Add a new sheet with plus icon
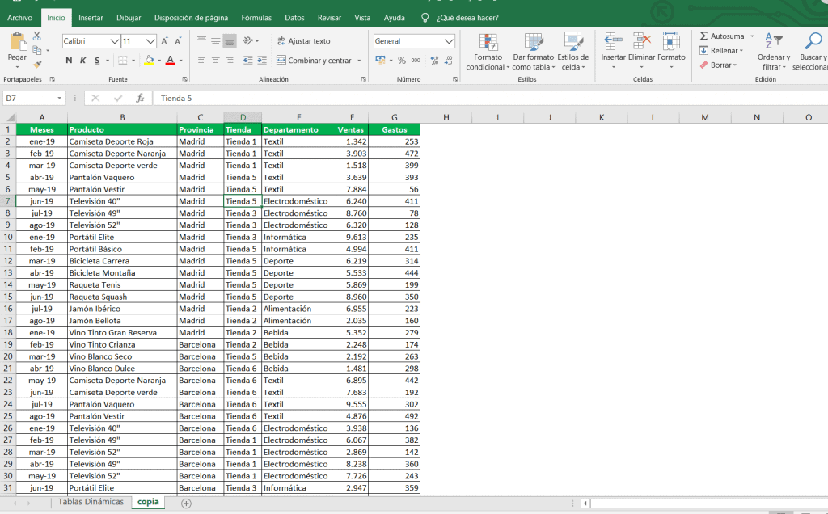Viewport: 828px width, 514px height. 186,503
